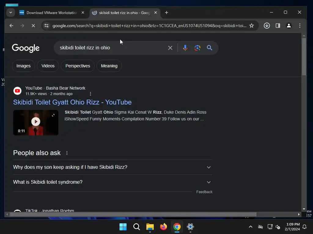Click the forward navigation arrow

coord(22,26)
